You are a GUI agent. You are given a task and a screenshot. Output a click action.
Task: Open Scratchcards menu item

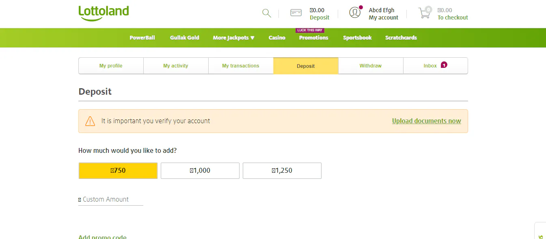(401, 37)
